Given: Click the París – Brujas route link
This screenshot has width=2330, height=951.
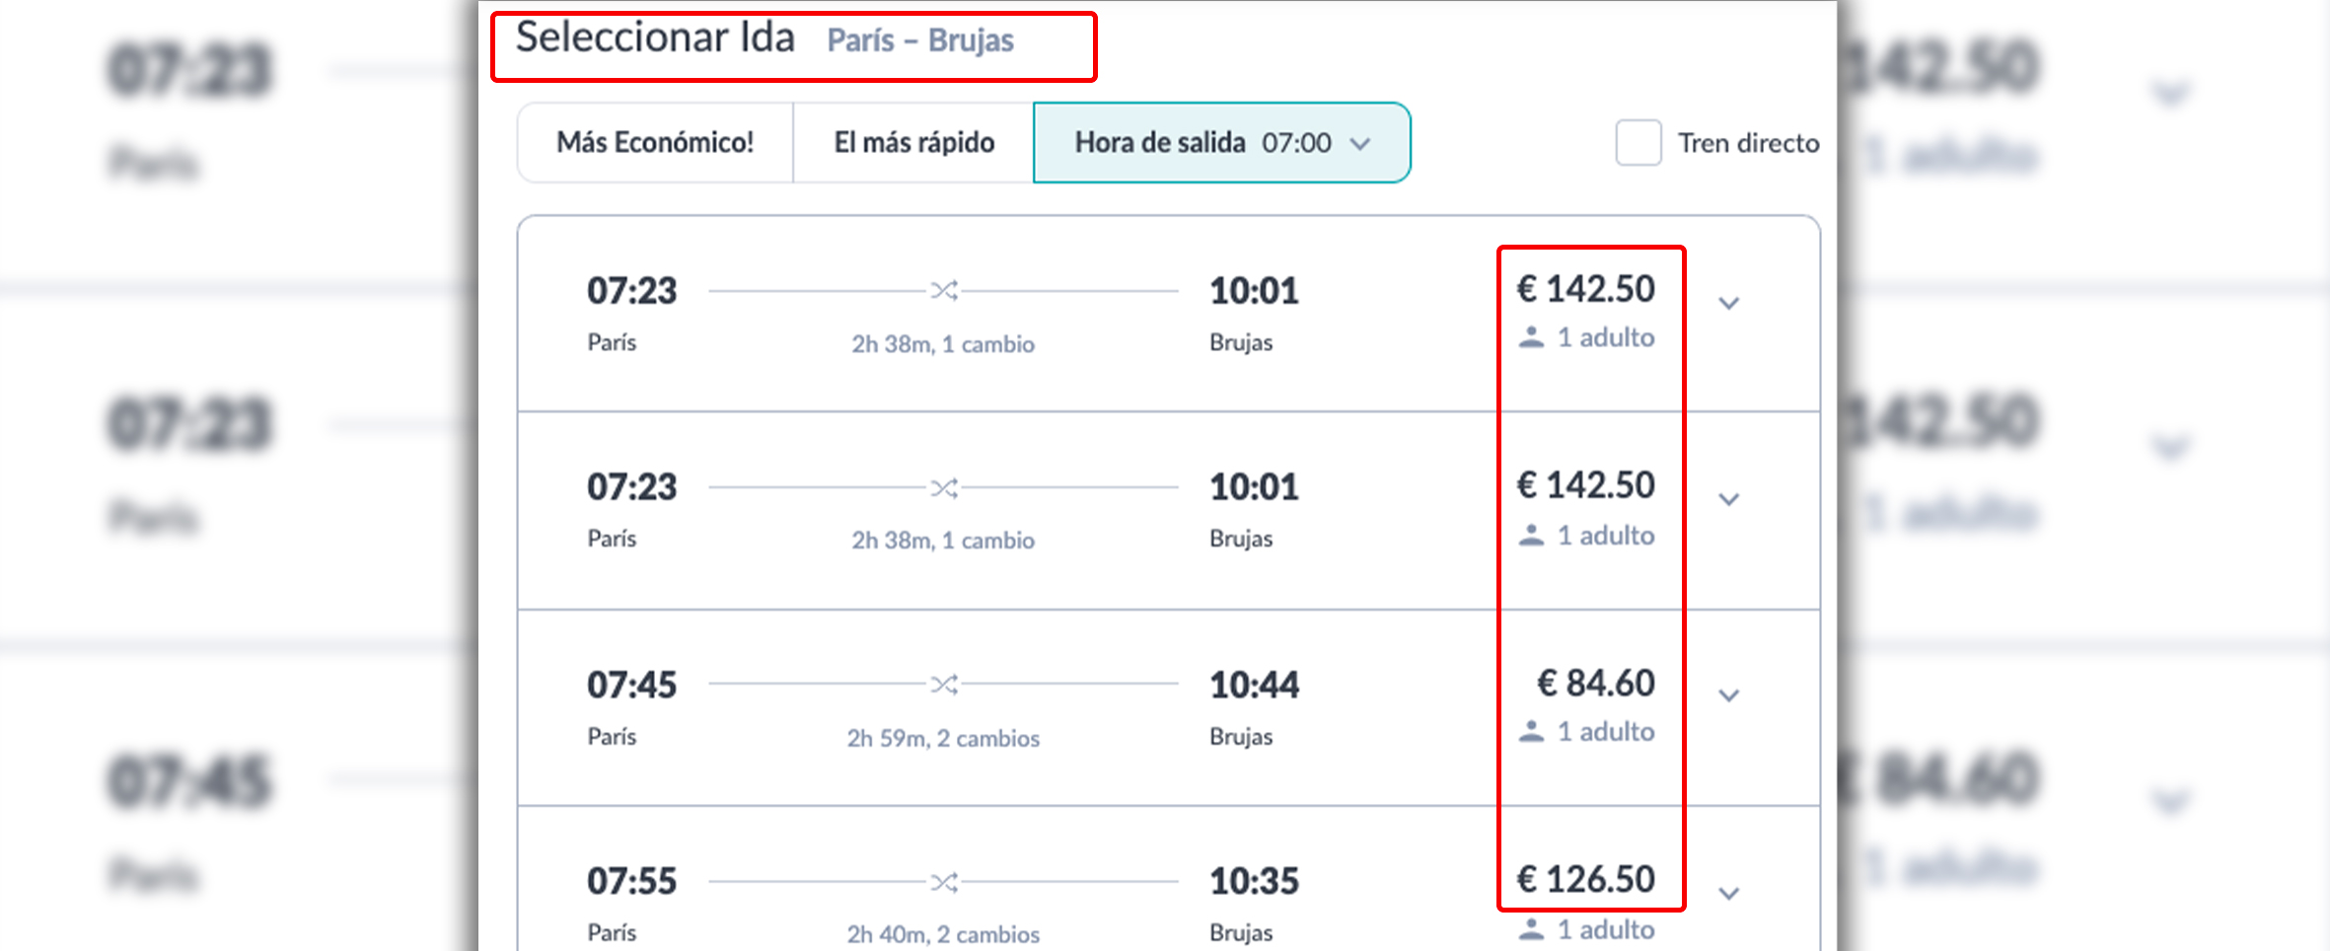Looking at the screenshot, I should (919, 41).
